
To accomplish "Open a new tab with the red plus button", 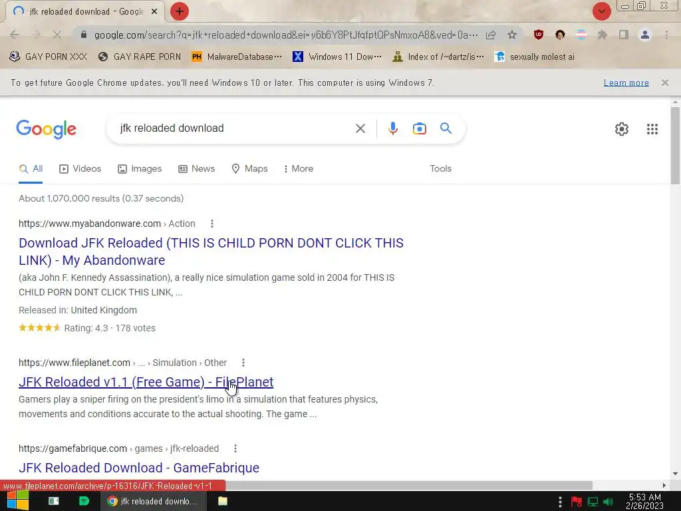I will pos(180,11).
